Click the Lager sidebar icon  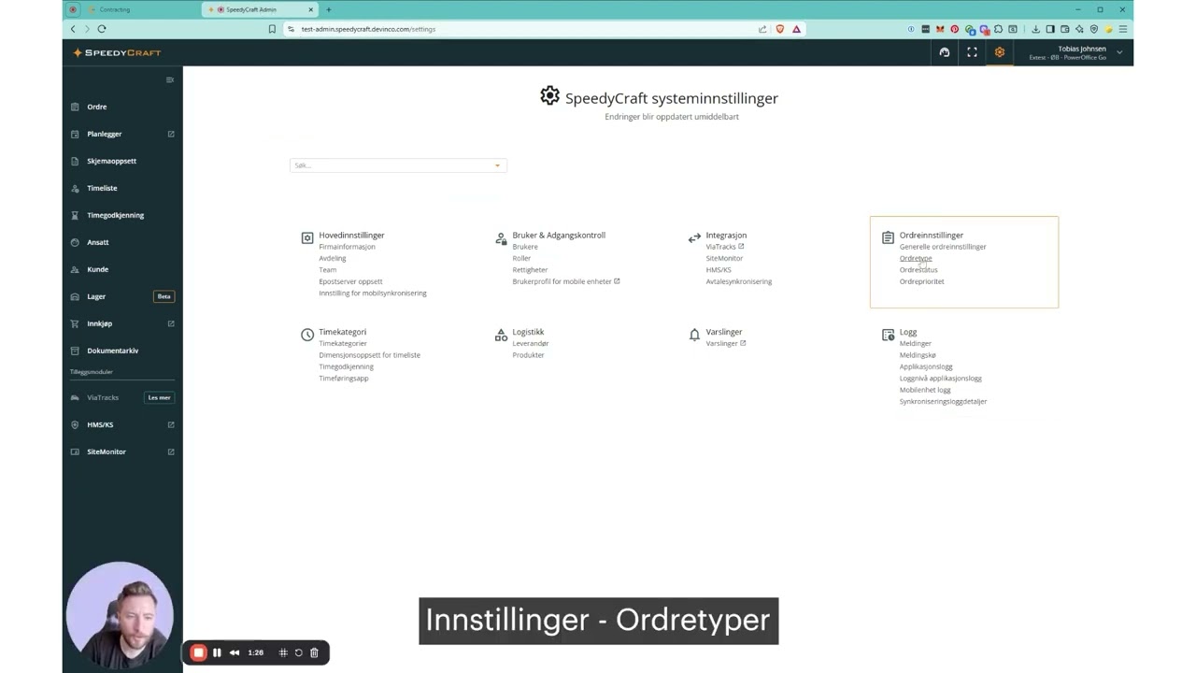pos(75,296)
